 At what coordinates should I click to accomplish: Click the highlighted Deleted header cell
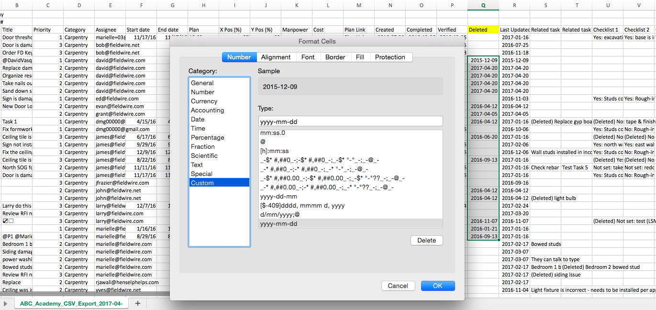[483, 30]
